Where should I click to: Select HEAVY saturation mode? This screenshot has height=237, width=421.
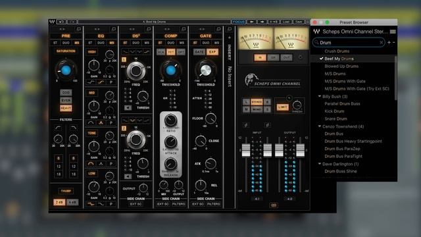click(x=66, y=108)
